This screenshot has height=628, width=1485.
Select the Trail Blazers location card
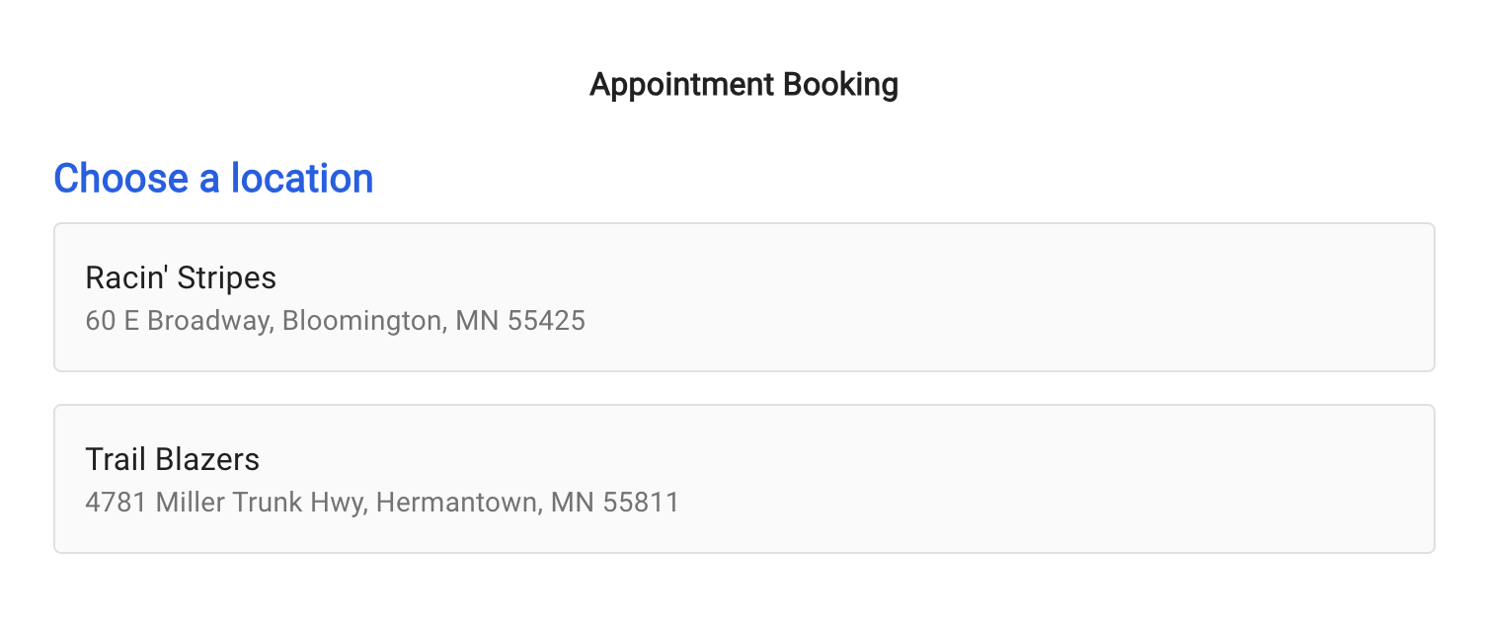click(743, 479)
